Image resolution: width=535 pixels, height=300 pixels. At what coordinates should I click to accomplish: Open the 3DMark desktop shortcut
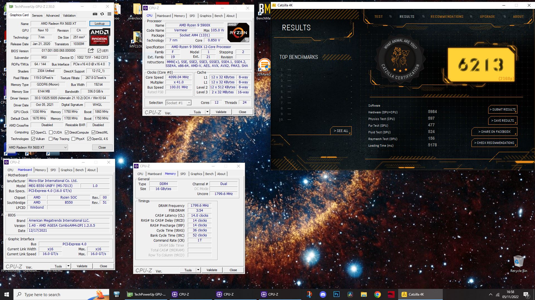(x=264, y=67)
